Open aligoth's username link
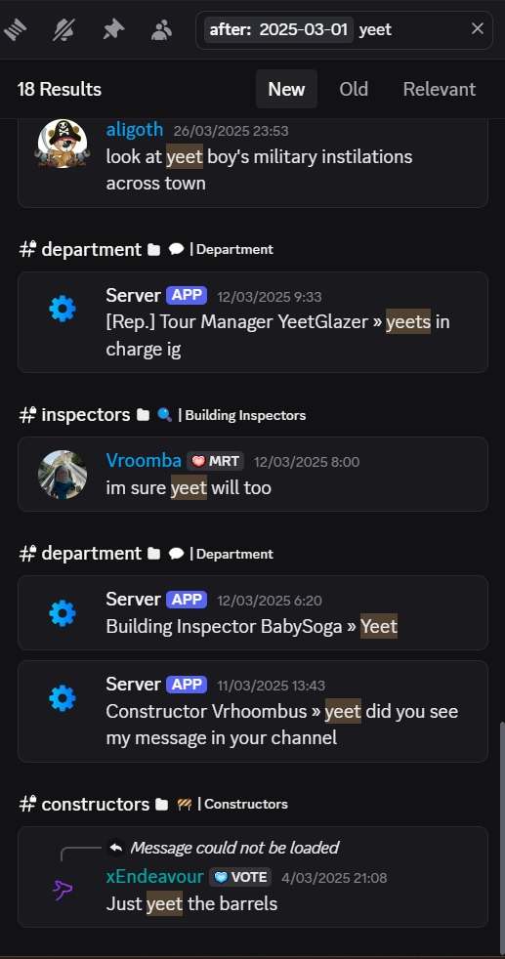Screen dimensions: 505x959 pos(135,129)
